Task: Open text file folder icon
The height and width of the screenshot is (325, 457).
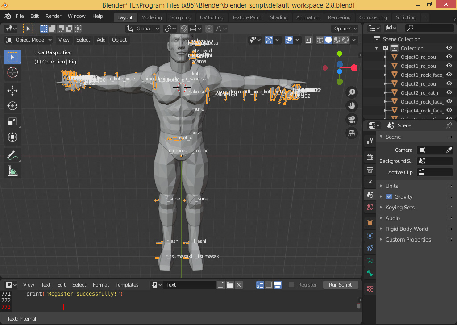Action: 230,285
